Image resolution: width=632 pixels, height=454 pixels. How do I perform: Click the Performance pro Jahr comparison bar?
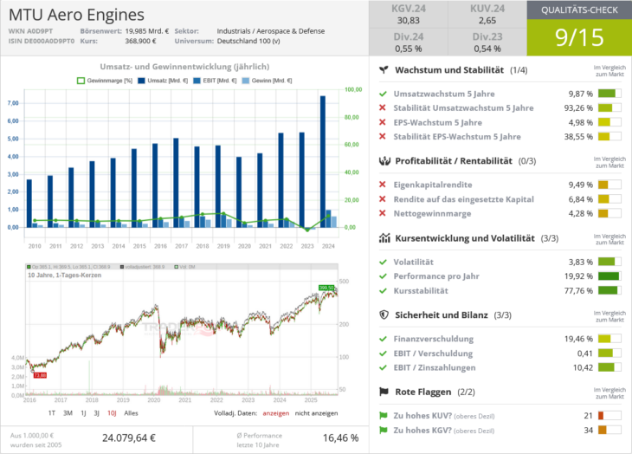tap(609, 276)
